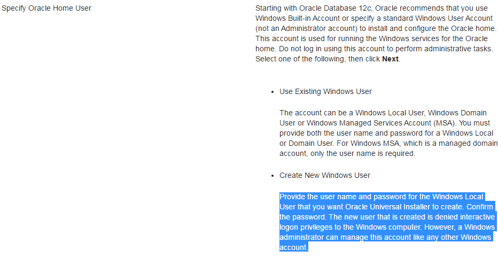Viewport: 498px width, 266px height.
Task: Click the bullet dot before "Use Existing Windows User"
Action: click(273, 92)
